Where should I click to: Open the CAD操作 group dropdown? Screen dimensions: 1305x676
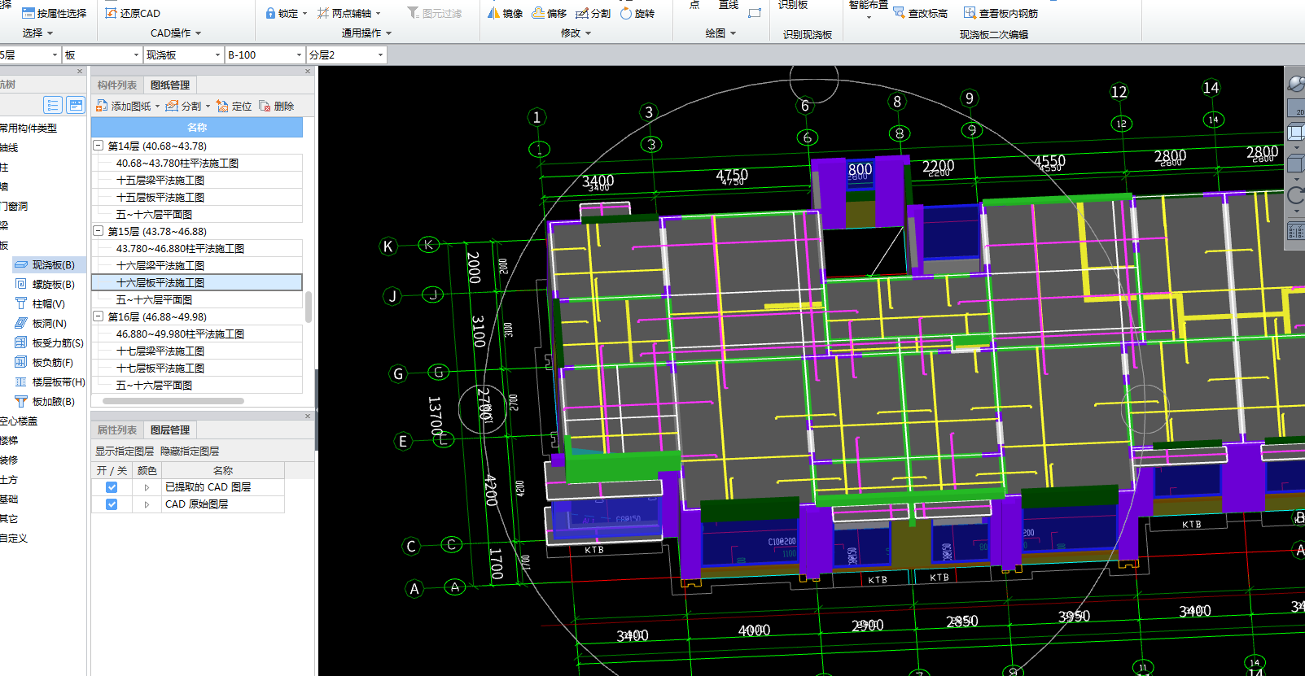[x=176, y=33]
